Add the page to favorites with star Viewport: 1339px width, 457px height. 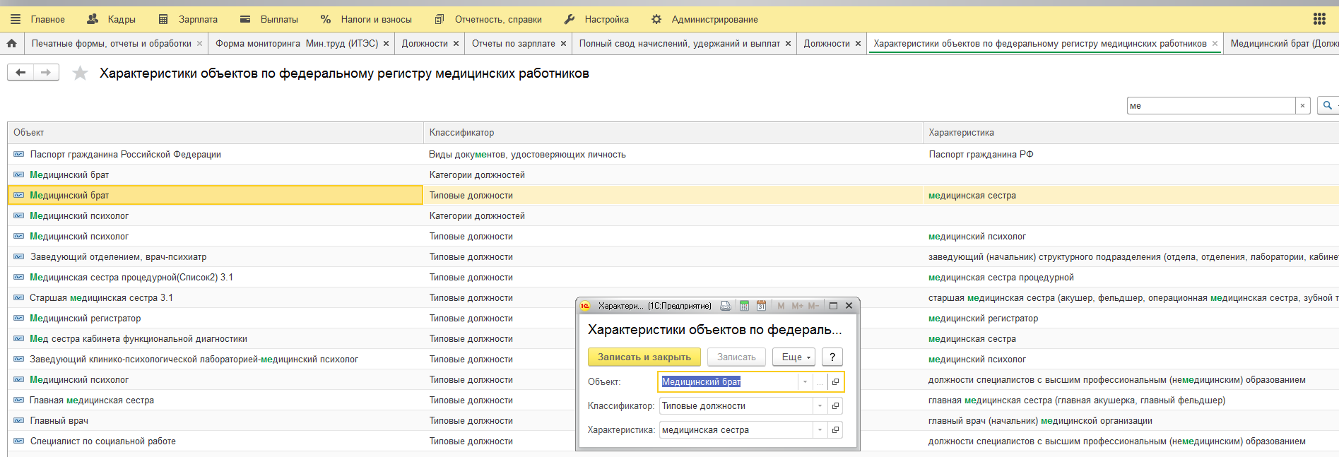click(x=81, y=73)
